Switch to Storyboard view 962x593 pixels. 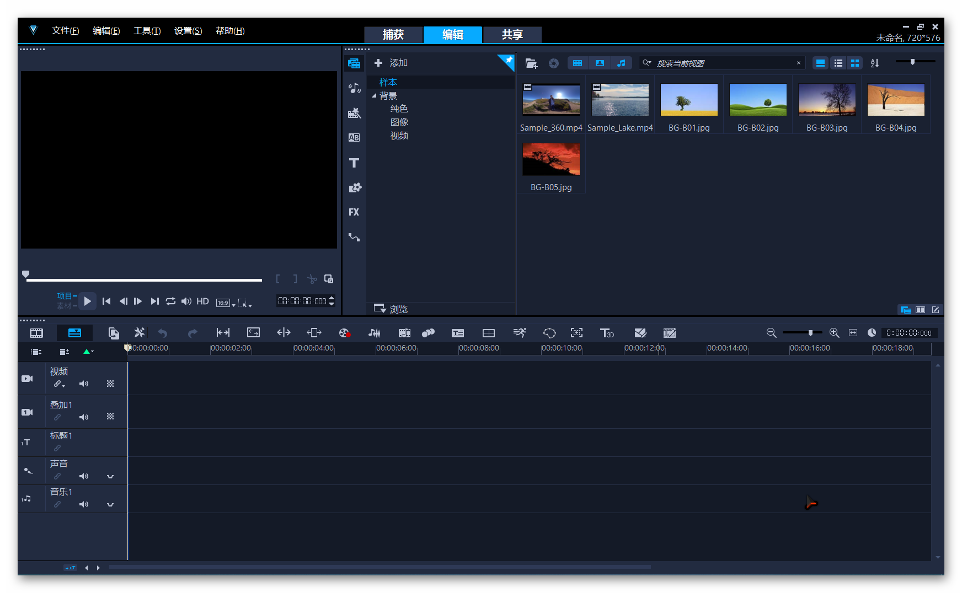click(x=36, y=333)
